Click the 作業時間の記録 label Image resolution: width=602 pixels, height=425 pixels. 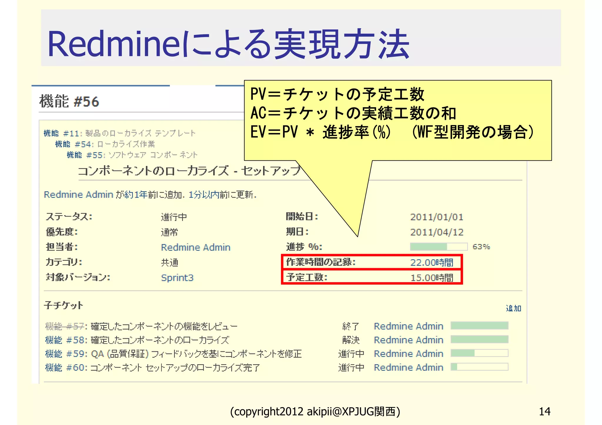pyautogui.click(x=321, y=262)
